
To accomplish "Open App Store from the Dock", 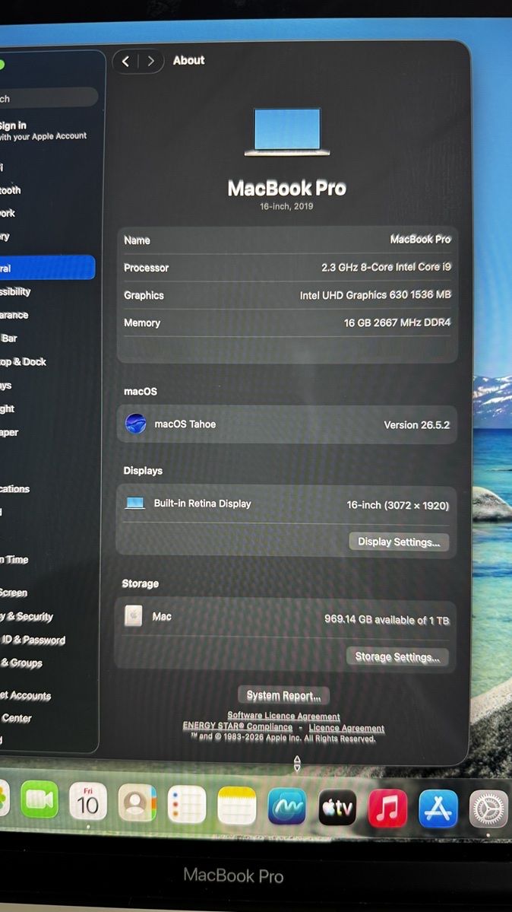I will pyautogui.click(x=438, y=809).
